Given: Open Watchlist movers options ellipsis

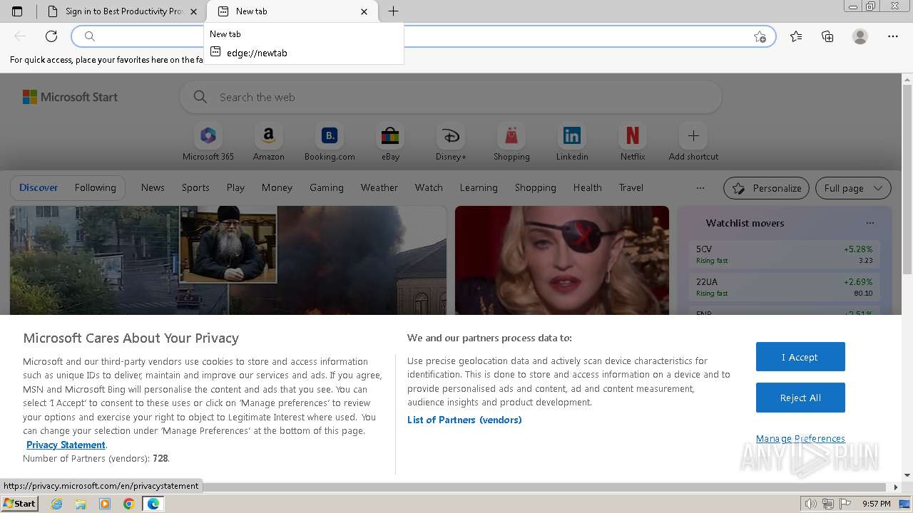Looking at the screenshot, I should pos(870,223).
